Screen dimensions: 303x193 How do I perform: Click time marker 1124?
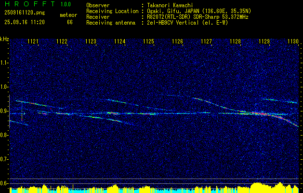coord(120,41)
